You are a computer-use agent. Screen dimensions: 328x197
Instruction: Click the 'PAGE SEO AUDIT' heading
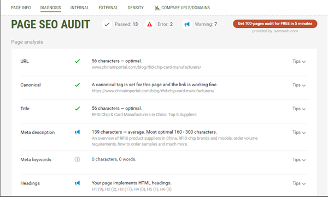51,25
